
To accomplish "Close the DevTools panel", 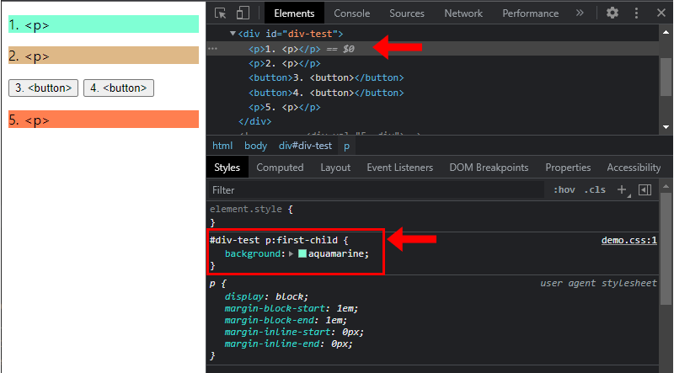I will (x=661, y=13).
